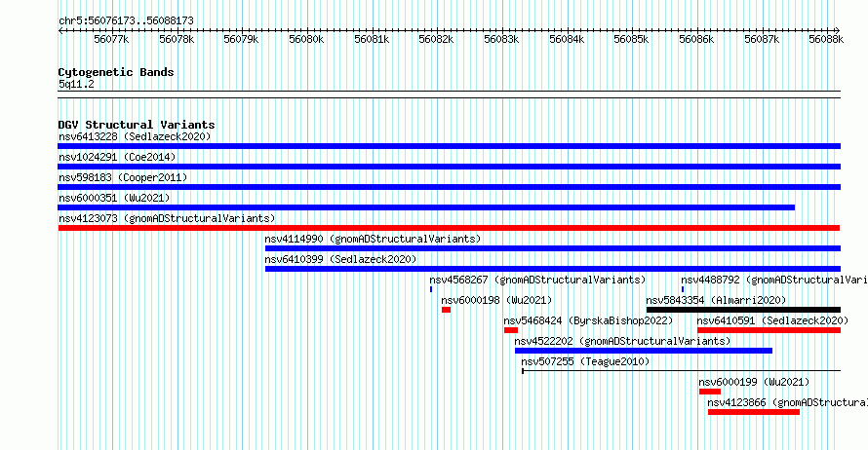Click the 56087k ruler tick label

(762, 39)
